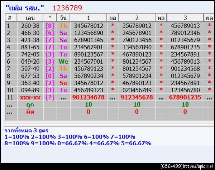The width and height of the screenshot is (215, 170).
Task: Click value 245678901 in column 2
Action: (137, 33)
